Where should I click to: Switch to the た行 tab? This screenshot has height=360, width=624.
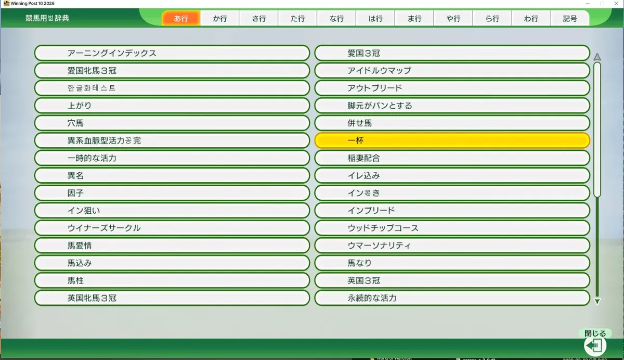[x=298, y=18]
